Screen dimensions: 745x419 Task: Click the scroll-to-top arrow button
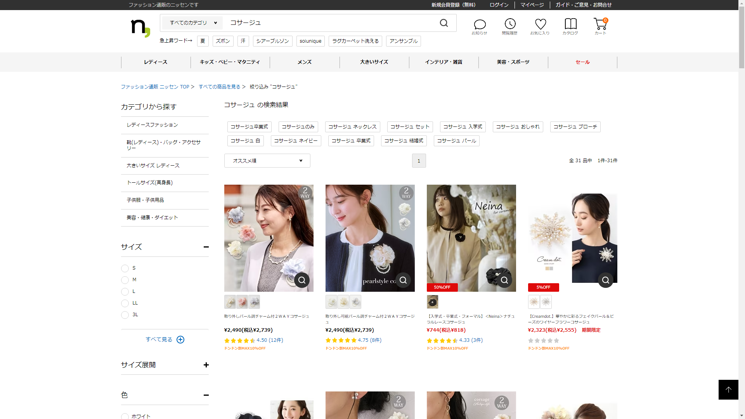[728, 390]
